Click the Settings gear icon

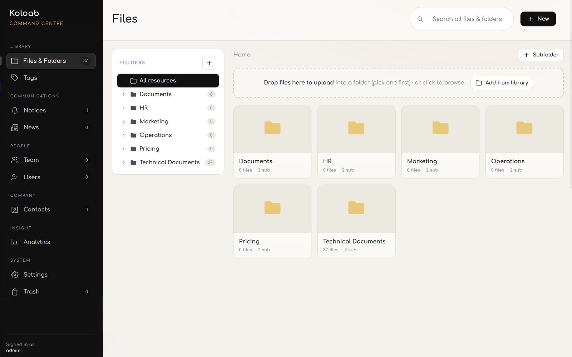[x=15, y=275]
